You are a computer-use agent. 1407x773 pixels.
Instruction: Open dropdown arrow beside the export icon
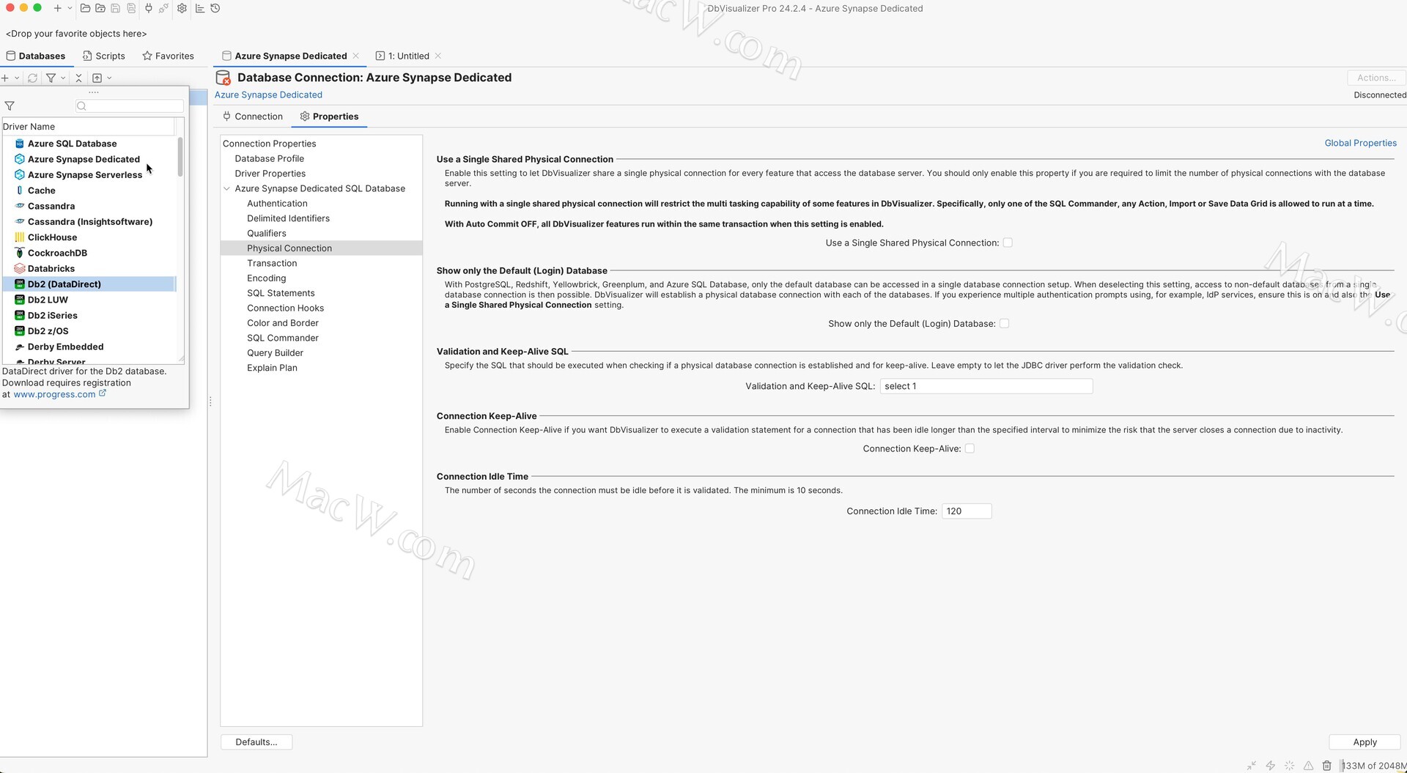click(x=109, y=78)
